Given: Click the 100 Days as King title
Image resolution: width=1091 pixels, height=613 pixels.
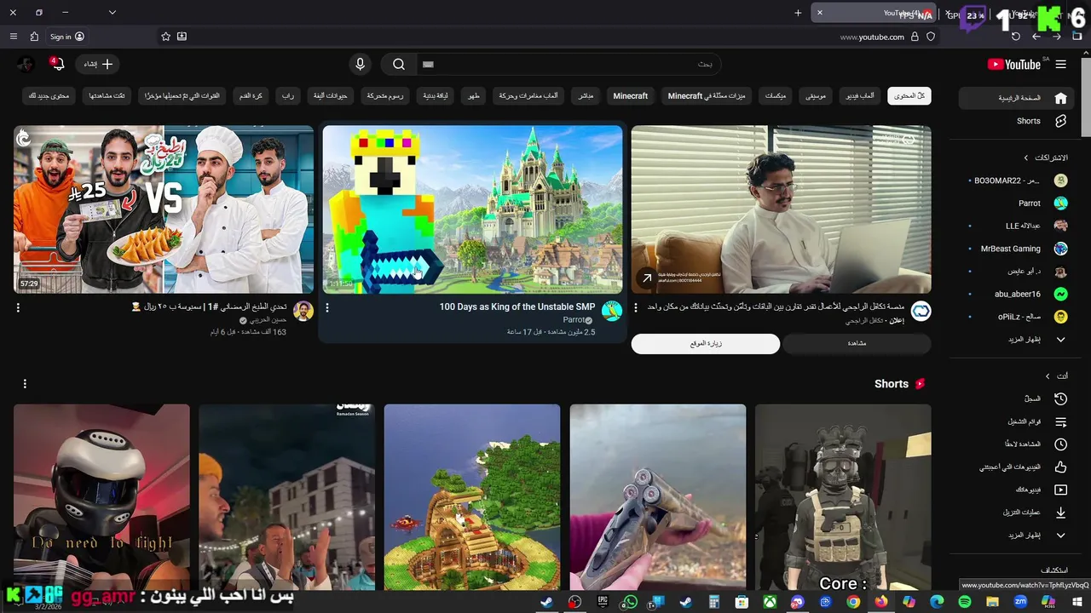Looking at the screenshot, I should pyautogui.click(x=517, y=306).
